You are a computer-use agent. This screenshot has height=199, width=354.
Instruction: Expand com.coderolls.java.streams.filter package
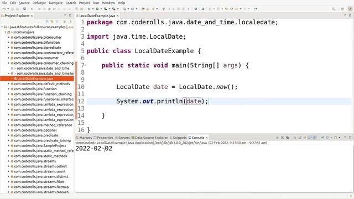(x=9, y=182)
